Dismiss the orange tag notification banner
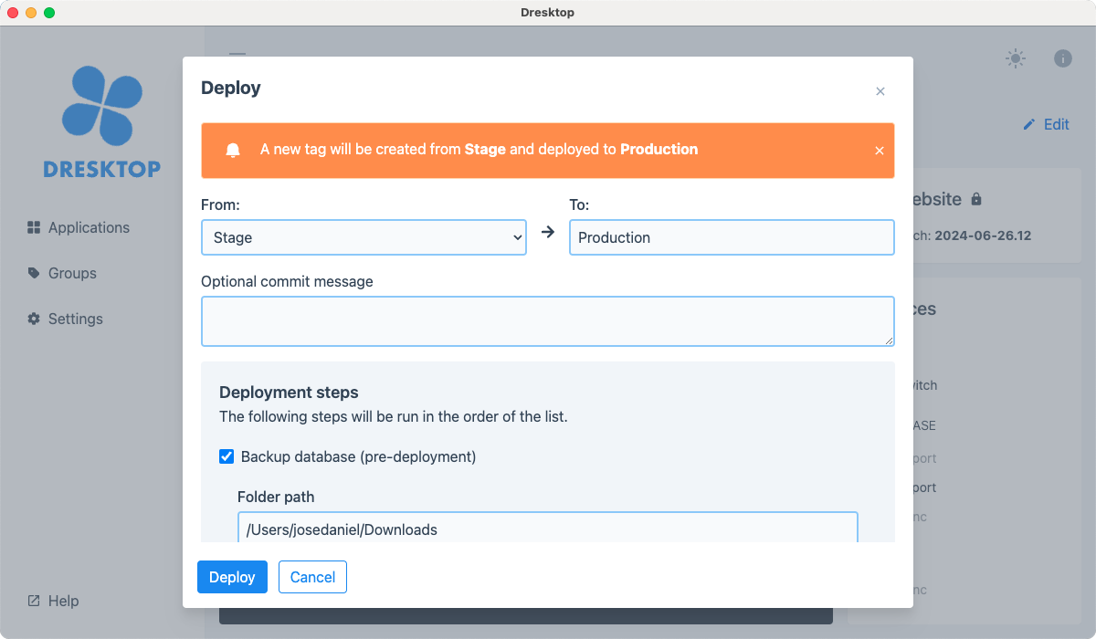The image size is (1096, 639). pyautogui.click(x=880, y=151)
